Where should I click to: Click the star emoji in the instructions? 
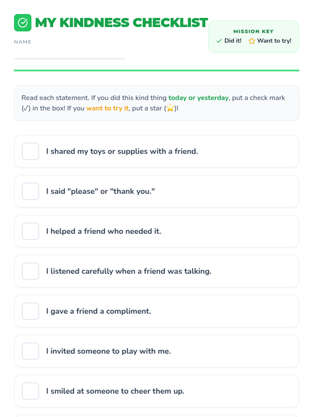tap(170, 108)
